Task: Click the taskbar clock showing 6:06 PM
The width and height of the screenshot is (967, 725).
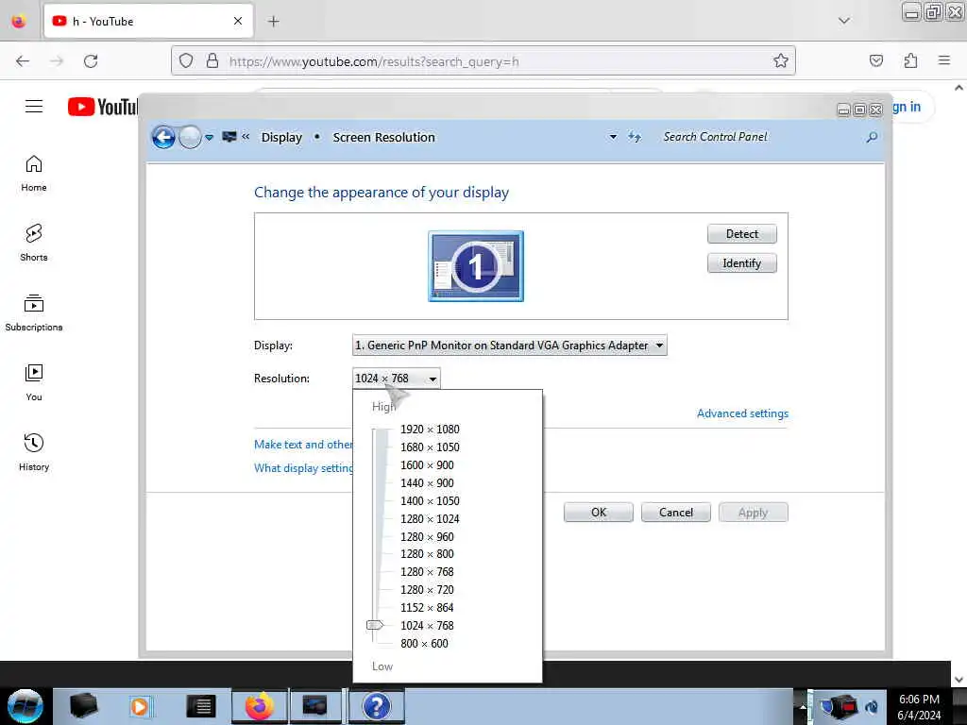Action: (919, 706)
